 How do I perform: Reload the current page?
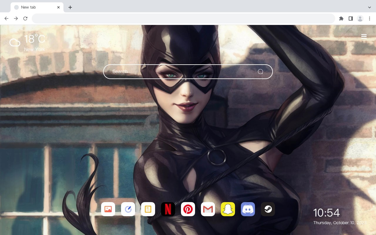25,19
